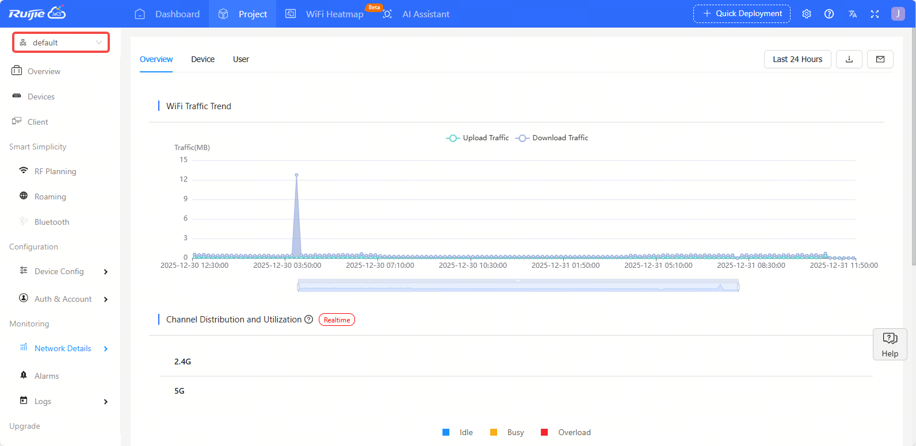The height and width of the screenshot is (446, 916).
Task: Click the language translation icon
Action: pyautogui.click(x=852, y=14)
